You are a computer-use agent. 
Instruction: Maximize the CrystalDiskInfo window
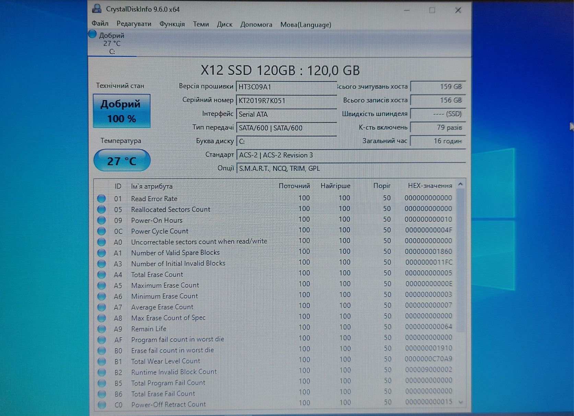(432, 10)
